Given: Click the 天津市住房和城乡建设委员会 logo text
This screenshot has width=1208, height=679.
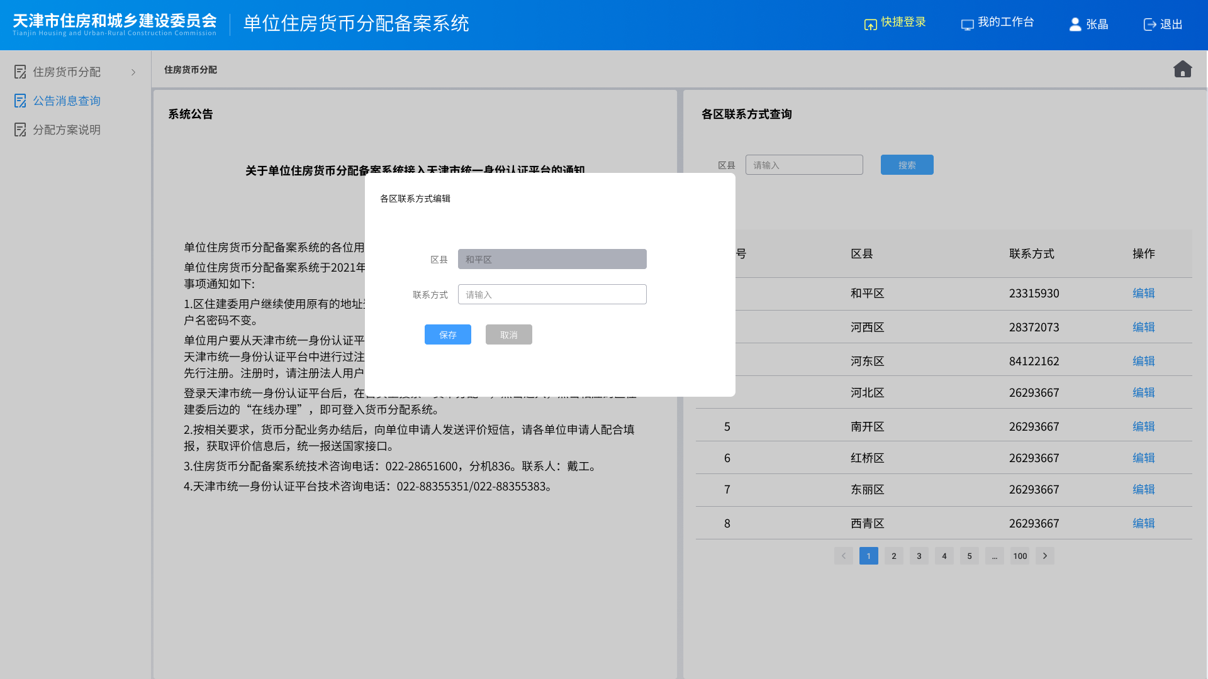Looking at the screenshot, I should coord(115,21).
